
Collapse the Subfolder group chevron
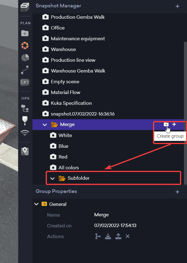coord(52,178)
